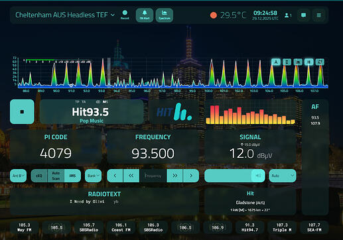The height and width of the screenshot is (240, 343).
Task: Tune to preset 106.5
Action: (x=185, y=227)
